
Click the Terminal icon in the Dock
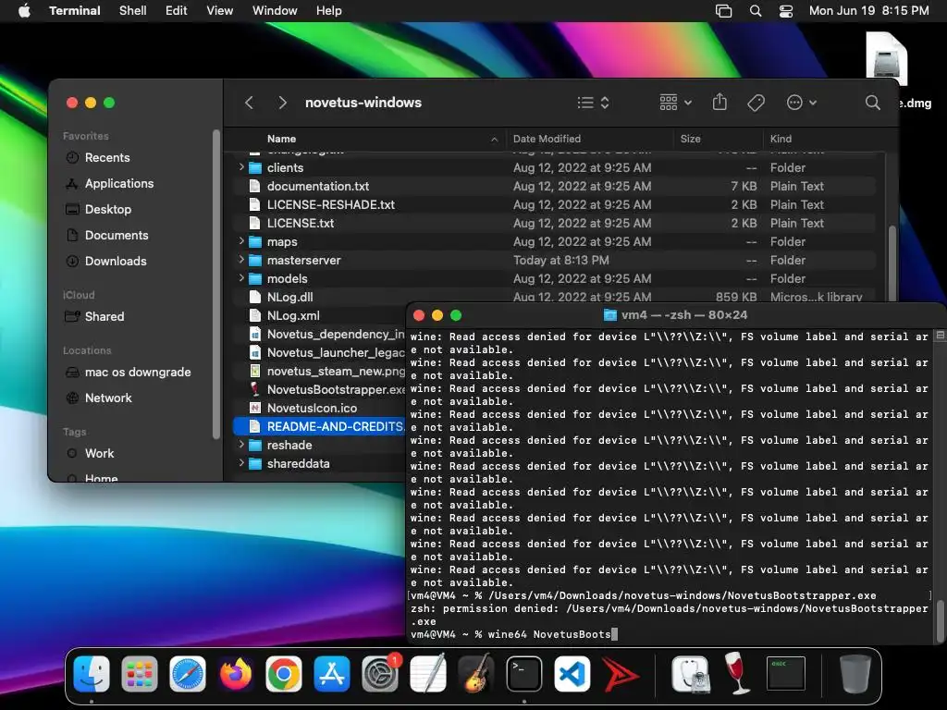pyautogui.click(x=524, y=674)
